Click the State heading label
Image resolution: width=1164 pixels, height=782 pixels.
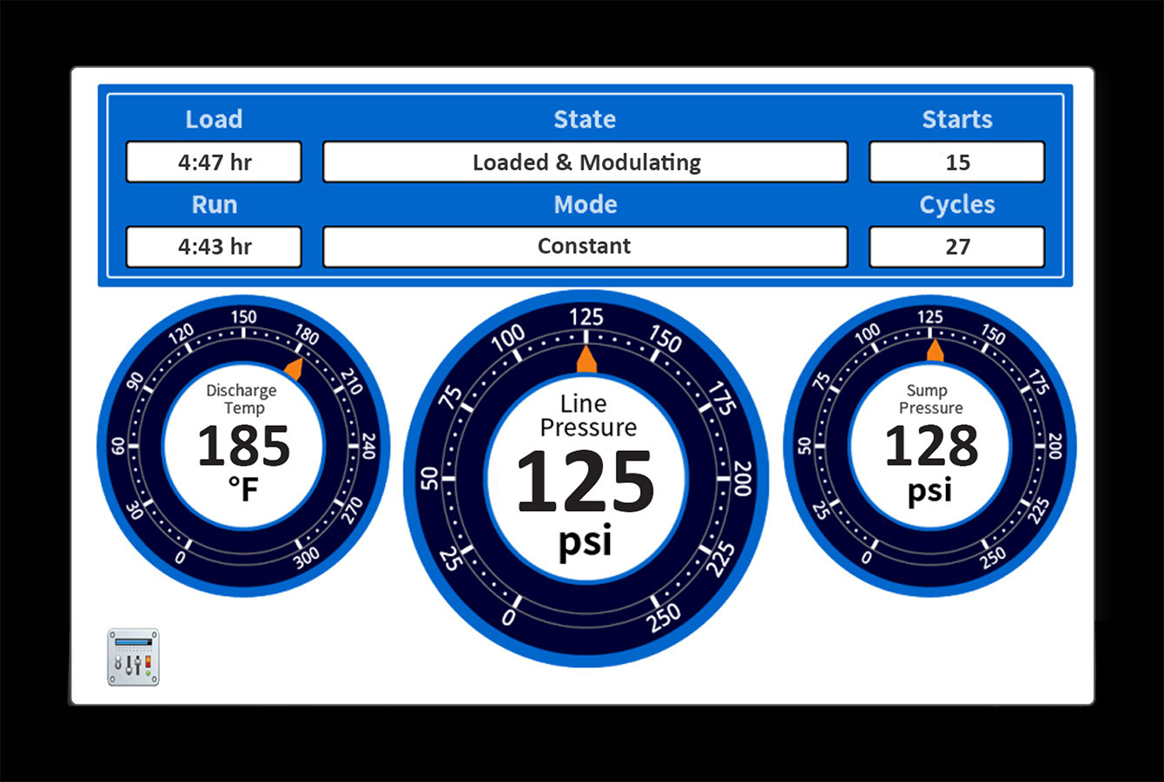[585, 119]
